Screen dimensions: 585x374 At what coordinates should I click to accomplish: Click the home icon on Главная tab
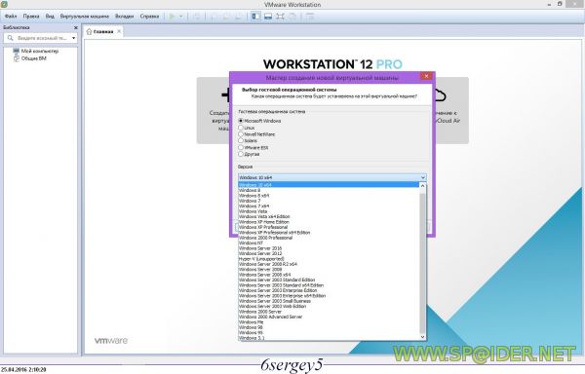[x=89, y=32]
